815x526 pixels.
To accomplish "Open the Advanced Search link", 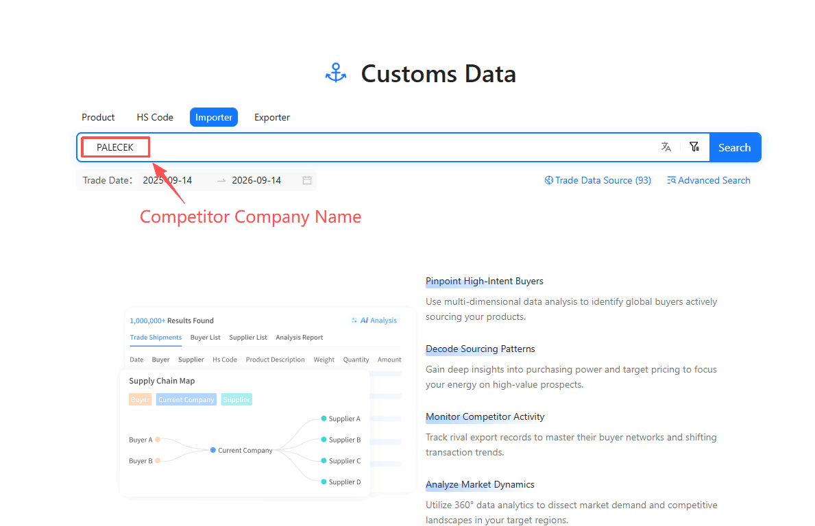I will coord(709,180).
